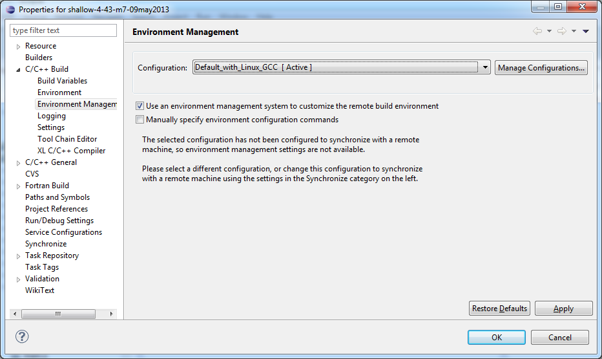
Task: Click the forward navigation arrow icon
Action: (562, 31)
